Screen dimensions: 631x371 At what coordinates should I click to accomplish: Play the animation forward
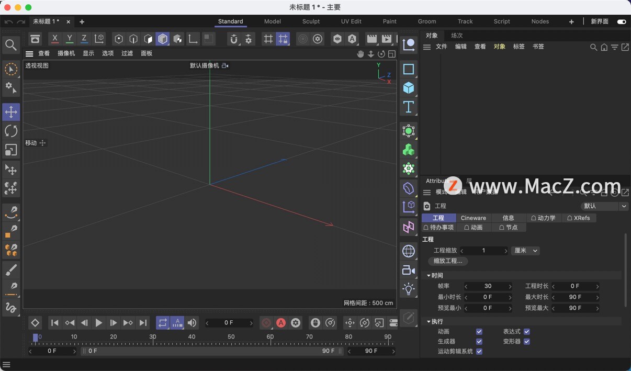(x=99, y=323)
